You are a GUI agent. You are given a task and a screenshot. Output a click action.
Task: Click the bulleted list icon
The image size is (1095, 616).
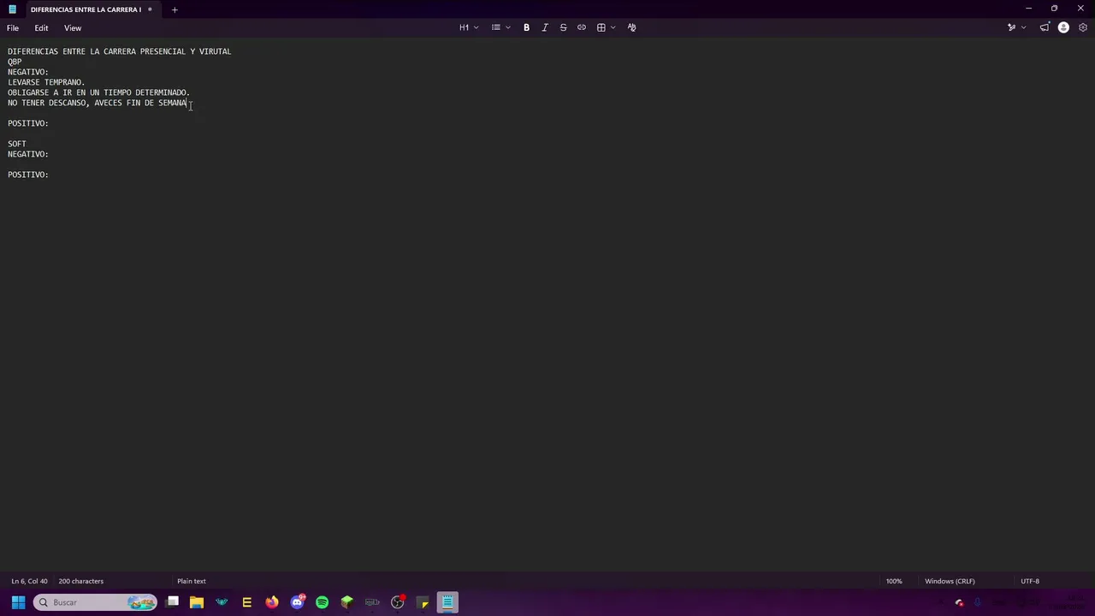coord(496,27)
